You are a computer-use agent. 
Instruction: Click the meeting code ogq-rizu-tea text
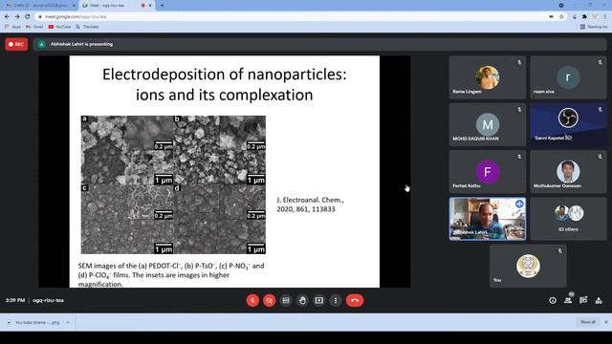tap(48, 300)
